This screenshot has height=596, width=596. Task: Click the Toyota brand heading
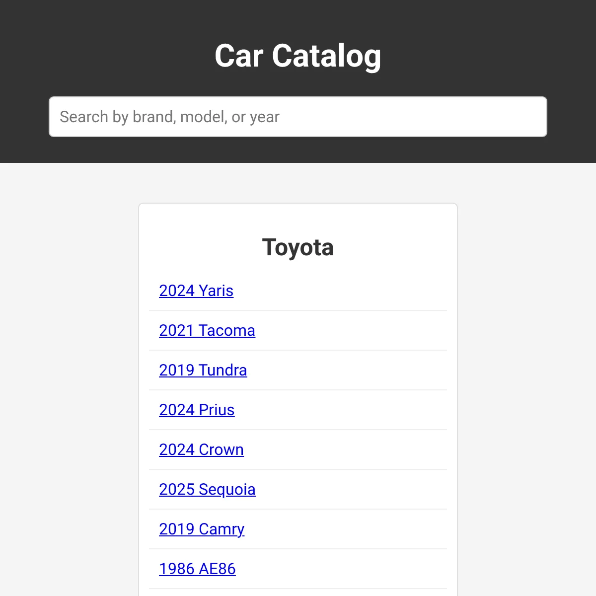298,247
